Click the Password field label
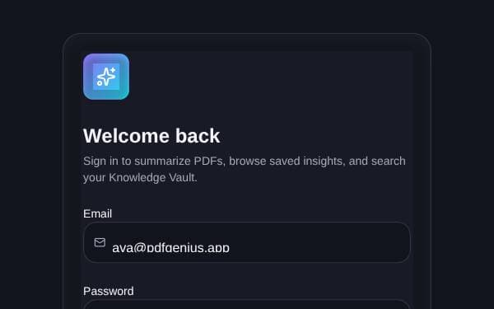This screenshot has width=494, height=309. [x=109, y=291]
